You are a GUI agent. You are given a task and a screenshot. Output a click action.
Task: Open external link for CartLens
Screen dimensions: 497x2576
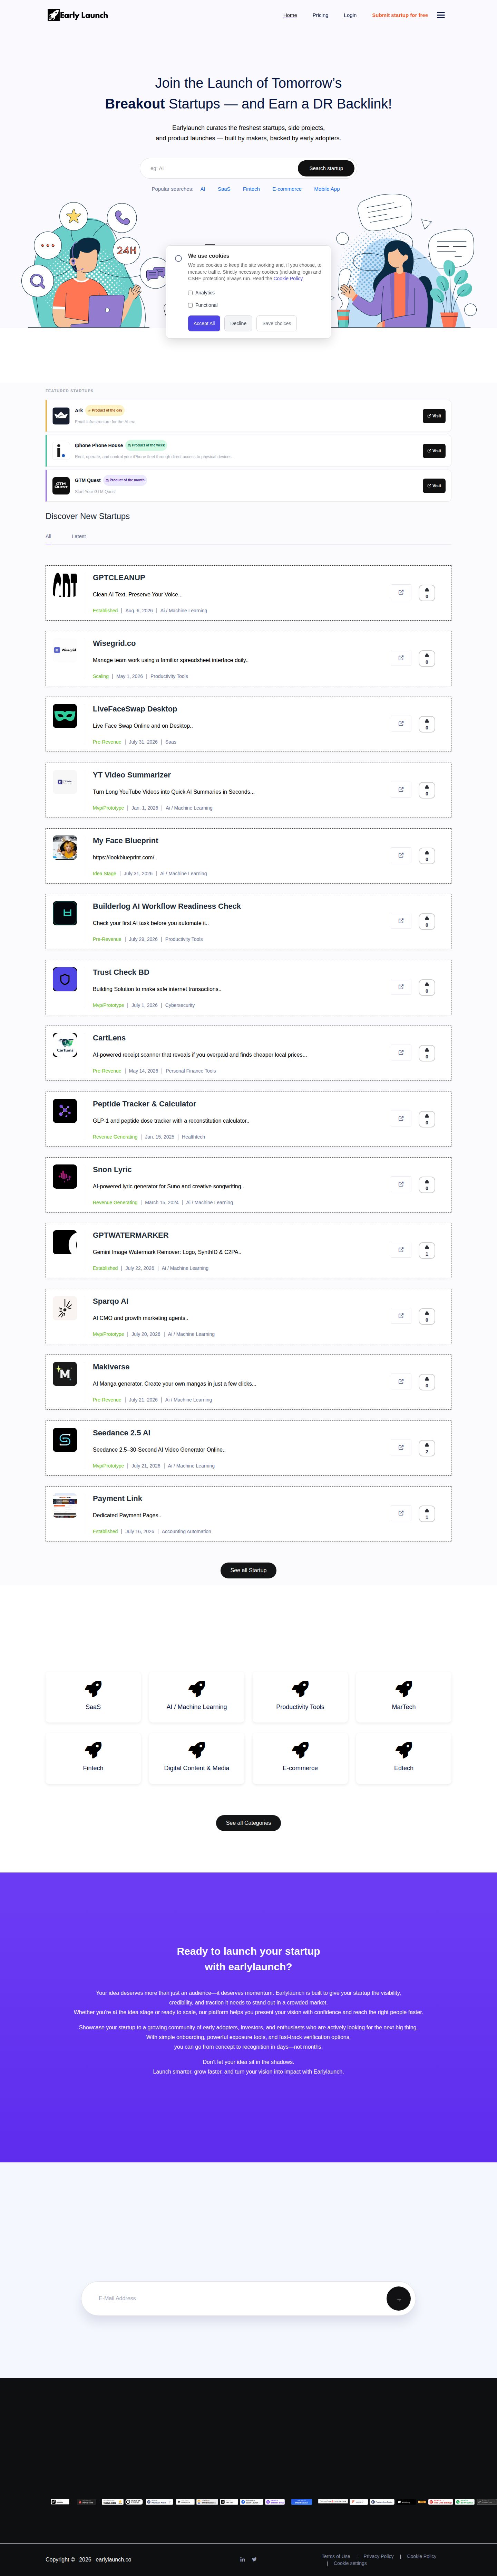coord(401,1052)
